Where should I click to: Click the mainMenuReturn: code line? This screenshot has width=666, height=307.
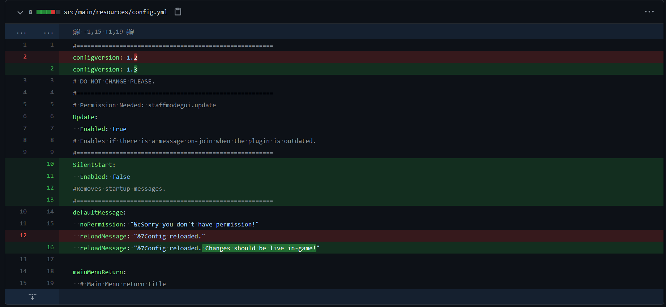click(99, 272)
